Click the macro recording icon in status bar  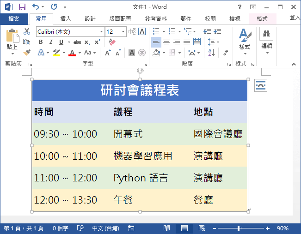tap(131, 228)
